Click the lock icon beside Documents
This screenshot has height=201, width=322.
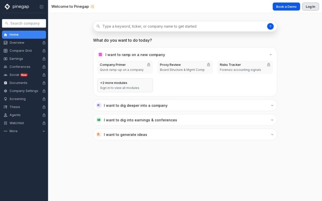pyautogui.click(x=44, y=83)
